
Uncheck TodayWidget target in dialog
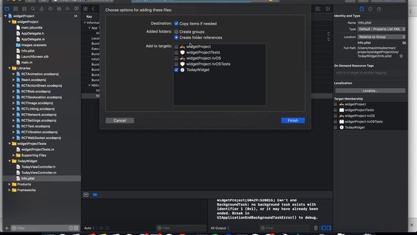click(177, 70)
